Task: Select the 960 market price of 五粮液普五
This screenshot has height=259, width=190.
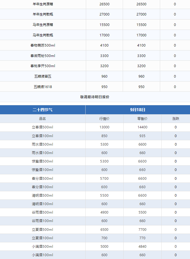Action: tap(104, 76)
